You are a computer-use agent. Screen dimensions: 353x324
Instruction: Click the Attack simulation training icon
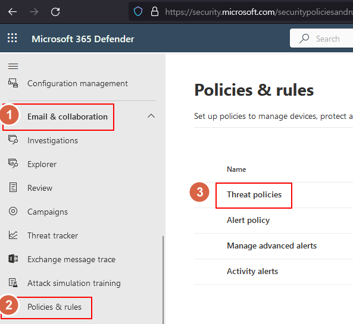coord(13,282)
